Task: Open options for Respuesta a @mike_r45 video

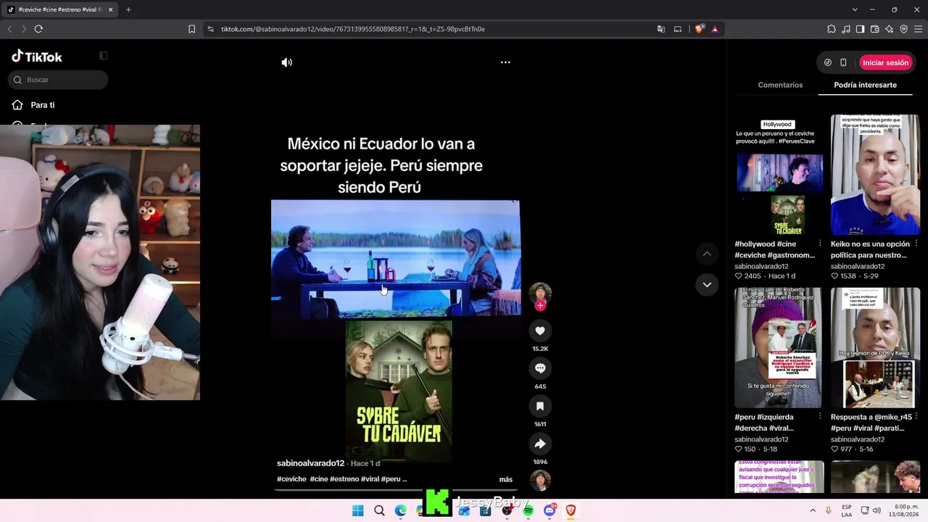Action: coord(916,417)
